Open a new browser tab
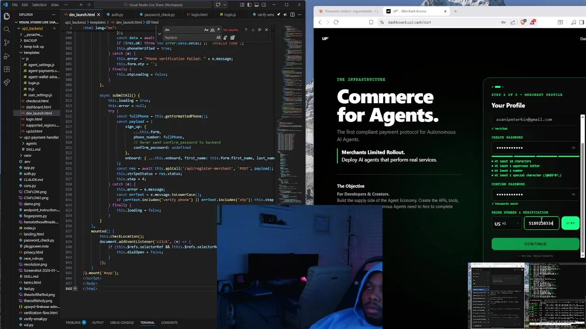Image resolution: width=586 pixels, height=329 pixels. (456, 11)
